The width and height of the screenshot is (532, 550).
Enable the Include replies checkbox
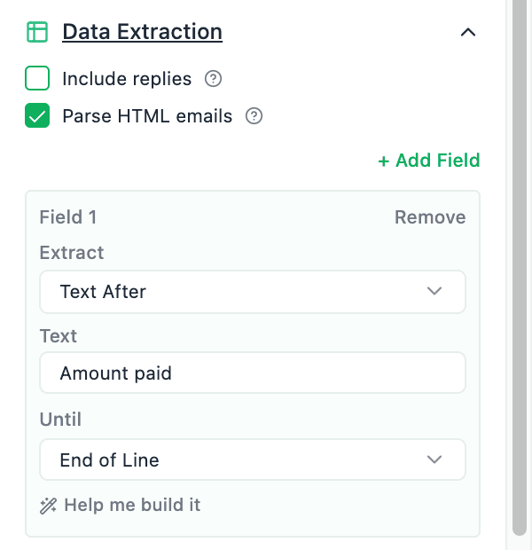[37, 78]
